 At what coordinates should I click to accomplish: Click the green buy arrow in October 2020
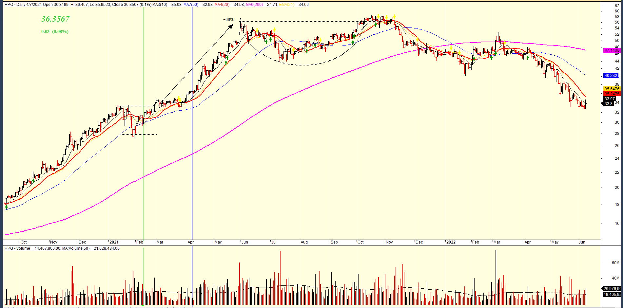pos(33,181)
